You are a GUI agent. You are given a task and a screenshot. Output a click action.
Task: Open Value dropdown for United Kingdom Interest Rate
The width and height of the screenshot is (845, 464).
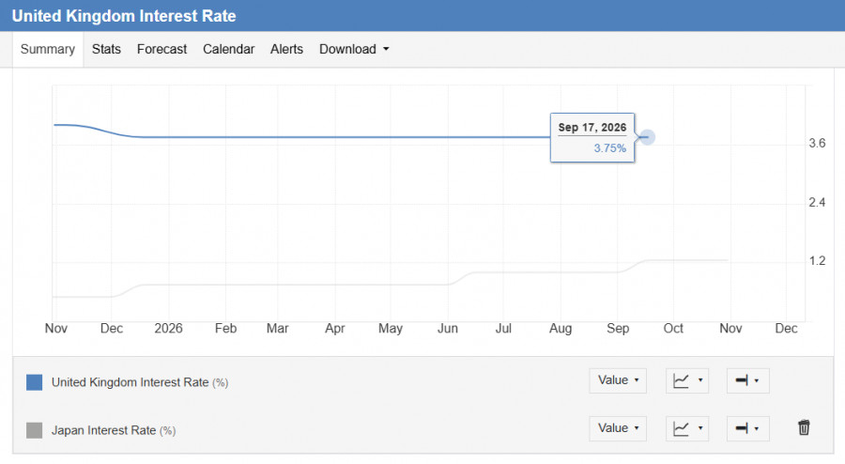tap(618, 381)
